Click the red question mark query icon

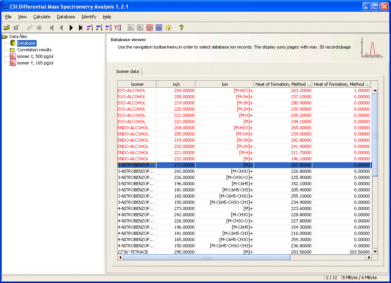[x=118, y=28]
